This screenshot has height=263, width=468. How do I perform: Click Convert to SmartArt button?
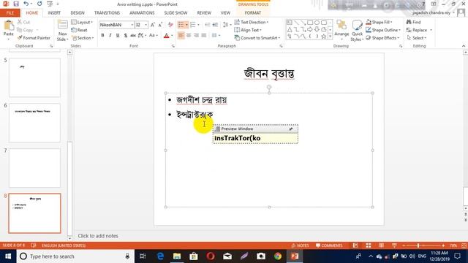[x=257, y=38]
